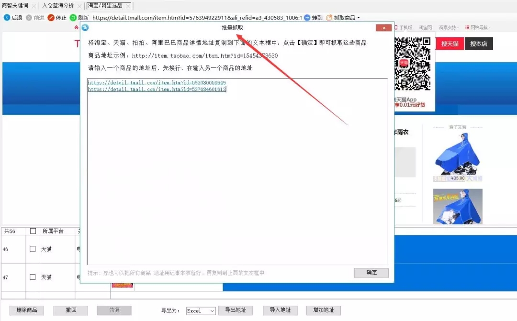Click the red 停止 stop icon
The height and width of the screenshot is (321, 517).
tap(51, 18)
